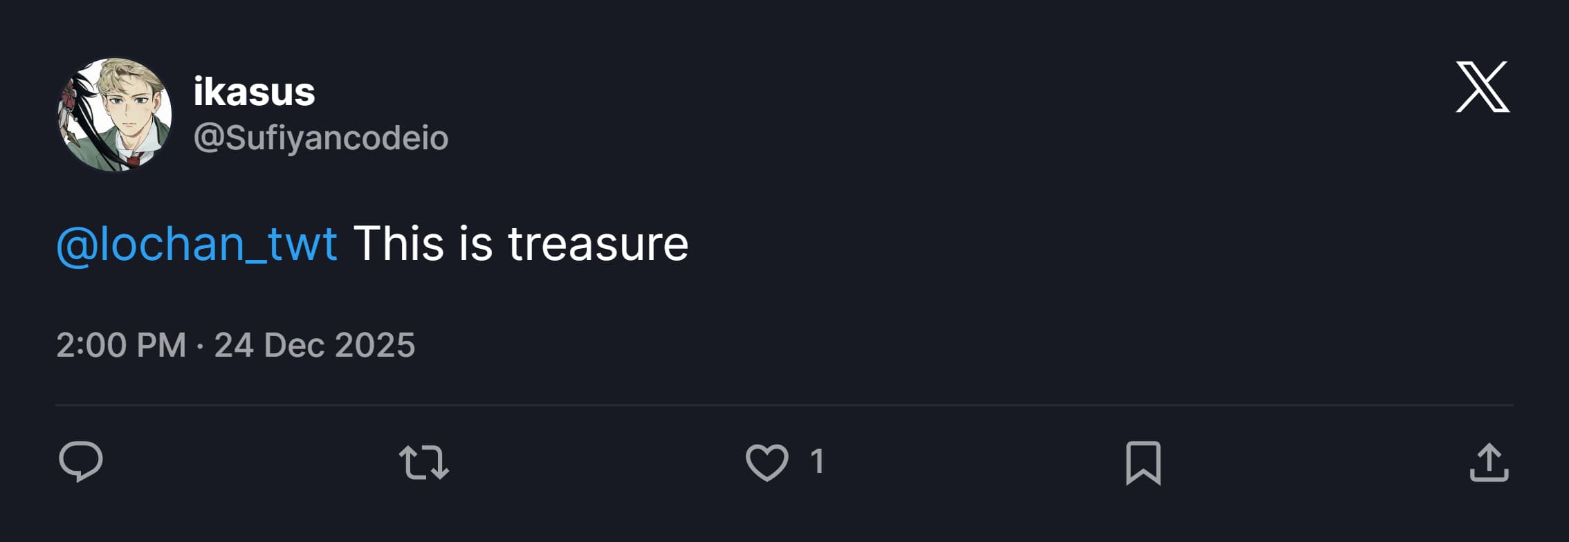Click the 24 Dec 2025 date
This screenshot has width=1569, height=542.
pyautogui.click(x=315, y=345)
